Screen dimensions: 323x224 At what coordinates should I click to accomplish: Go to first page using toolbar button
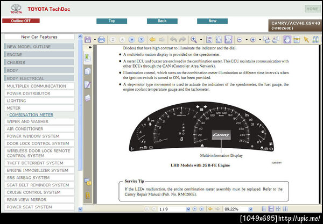coord(113,40)
